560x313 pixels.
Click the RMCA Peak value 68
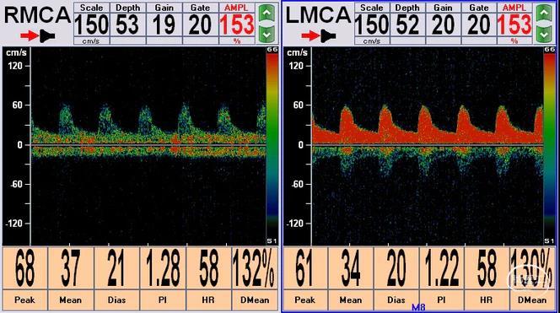tap(25, 268)
